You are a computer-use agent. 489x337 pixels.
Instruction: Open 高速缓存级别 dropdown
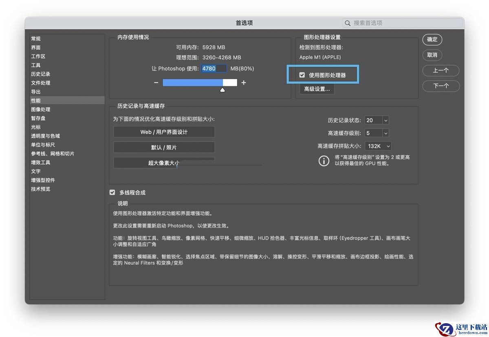click(386, 133)
